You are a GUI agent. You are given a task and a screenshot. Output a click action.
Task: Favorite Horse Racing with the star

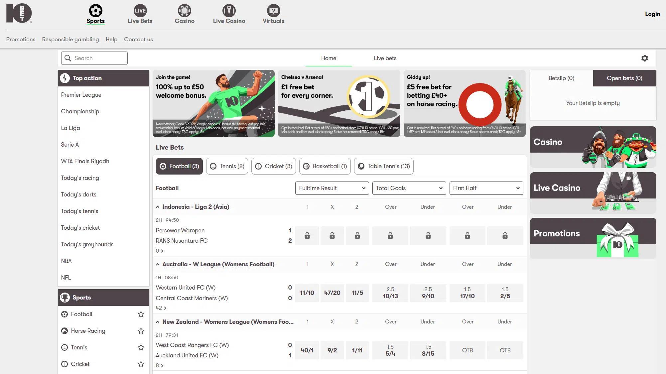[x=141, y=331]
